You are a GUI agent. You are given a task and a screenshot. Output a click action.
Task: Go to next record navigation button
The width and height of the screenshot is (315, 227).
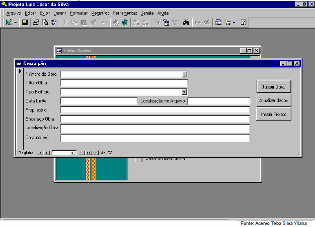click(82, 153)
